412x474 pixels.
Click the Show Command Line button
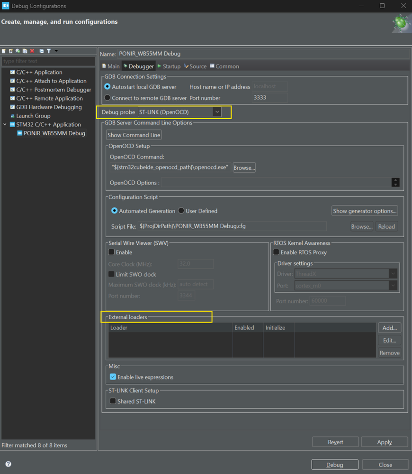[x=134, y=135]
